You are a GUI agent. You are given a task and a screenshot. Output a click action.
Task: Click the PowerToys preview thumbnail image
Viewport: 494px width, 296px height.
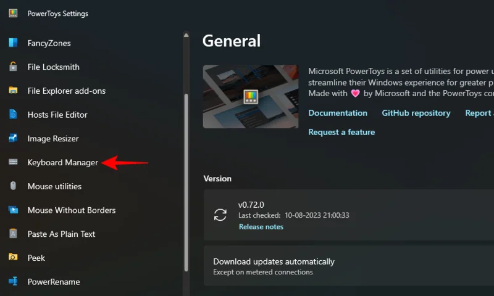[x=251, y=97]
